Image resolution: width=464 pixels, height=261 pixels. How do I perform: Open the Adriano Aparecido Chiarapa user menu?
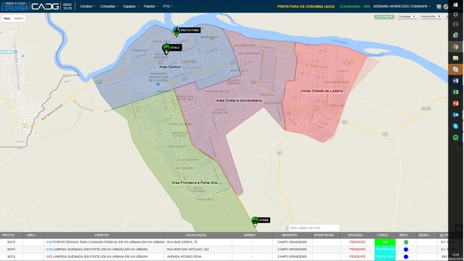coord(401,6)
